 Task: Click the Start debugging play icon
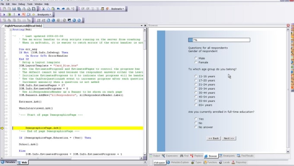tap(4, 14)
